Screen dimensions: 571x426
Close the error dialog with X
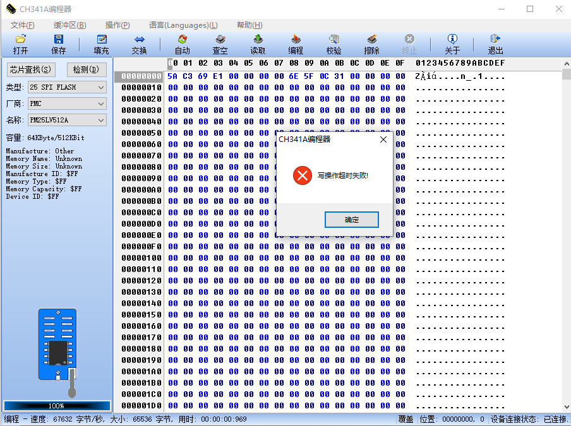click(383, 139)
